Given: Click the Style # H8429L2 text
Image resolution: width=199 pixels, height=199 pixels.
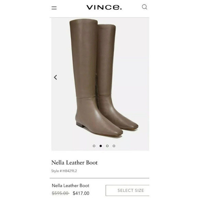Looking at the screenshot, I should pyautogui.click(x=64, y=171).
